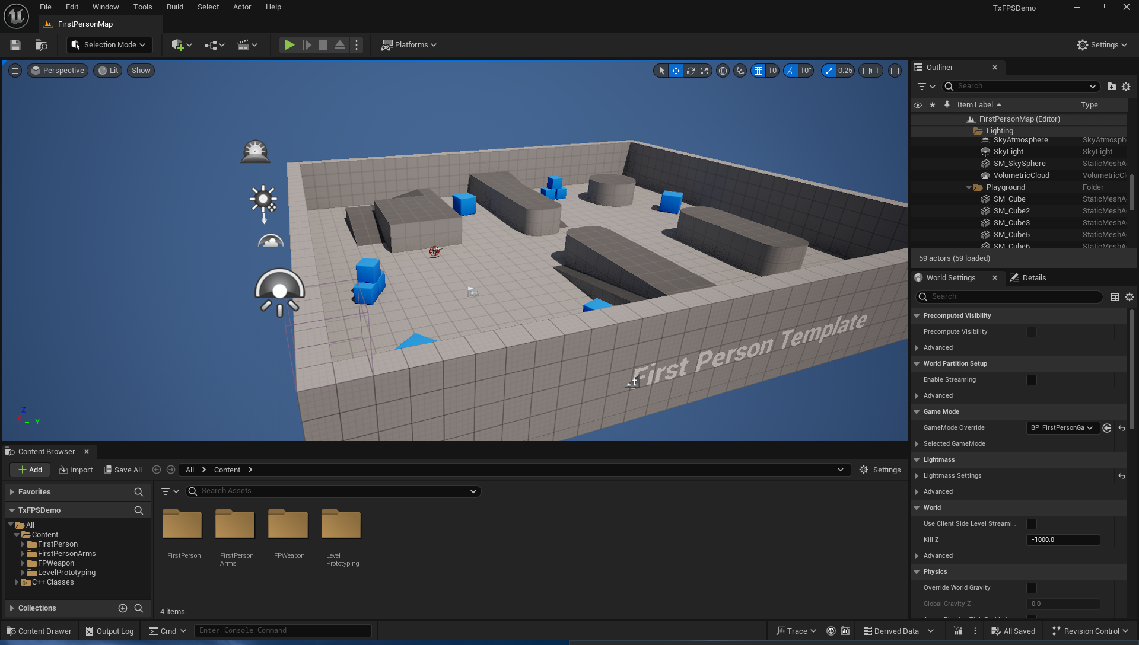Viewport: 1139px width, 645px height.
Task: Click Import in Content Browser
Action: coord(75,470)
